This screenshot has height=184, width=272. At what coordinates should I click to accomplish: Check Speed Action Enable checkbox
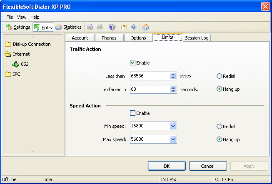tap(132, 113)
